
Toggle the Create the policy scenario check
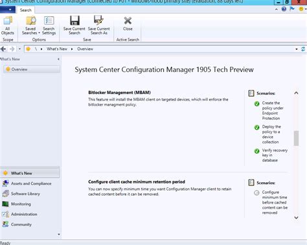256,104
